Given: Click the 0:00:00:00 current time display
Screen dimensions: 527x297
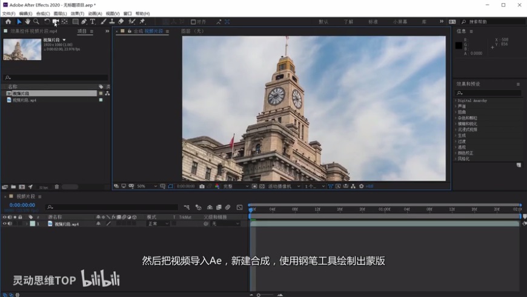Looking at the screenshot, I should click(22, 205).
